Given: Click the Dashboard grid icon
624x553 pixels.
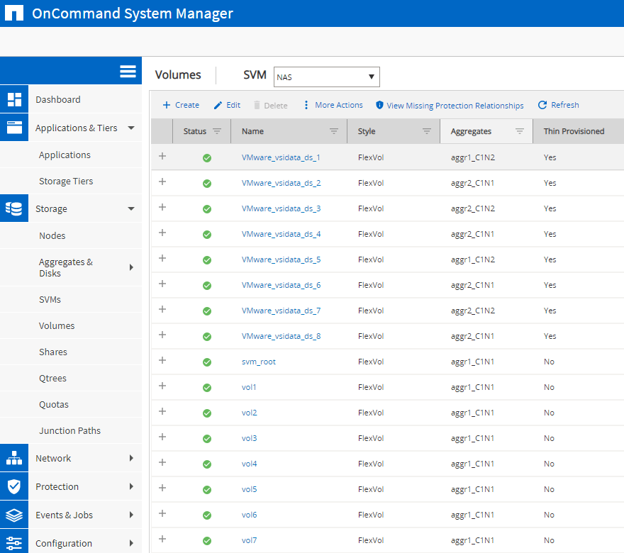Looking at the screenshot, I should [14, 99].
